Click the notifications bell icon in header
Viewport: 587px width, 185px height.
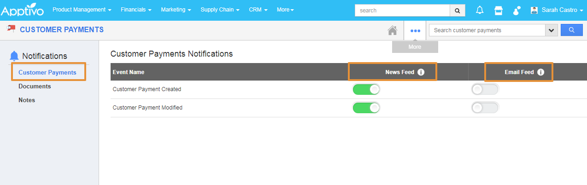tap(480, 10)
